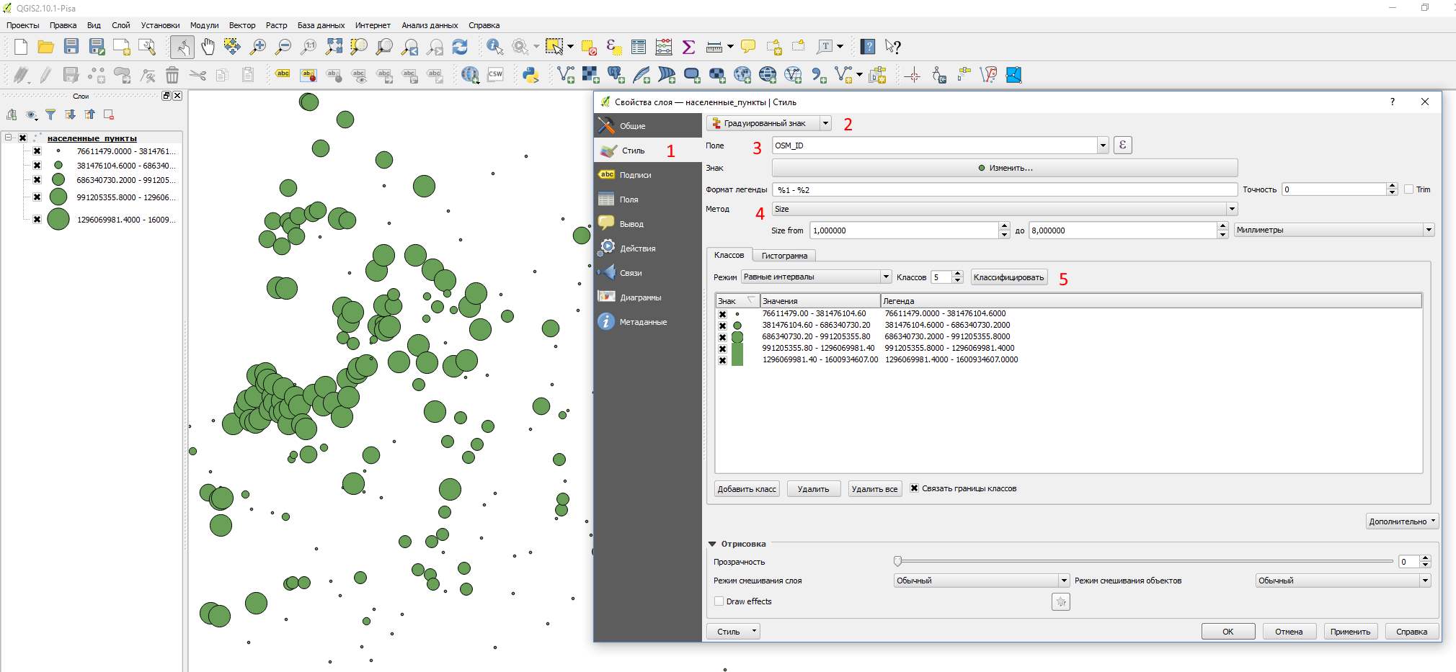
Task: Toggle visibility of населенные_пункты layer
Action: pos(23,138)
